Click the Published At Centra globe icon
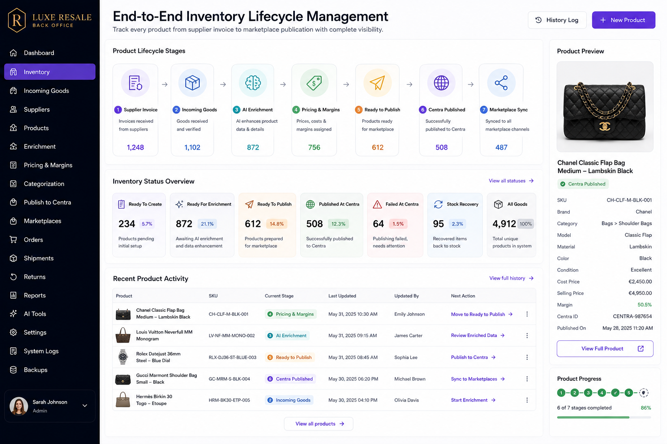This screenshot has height=444, width=667. pos(310,204)
